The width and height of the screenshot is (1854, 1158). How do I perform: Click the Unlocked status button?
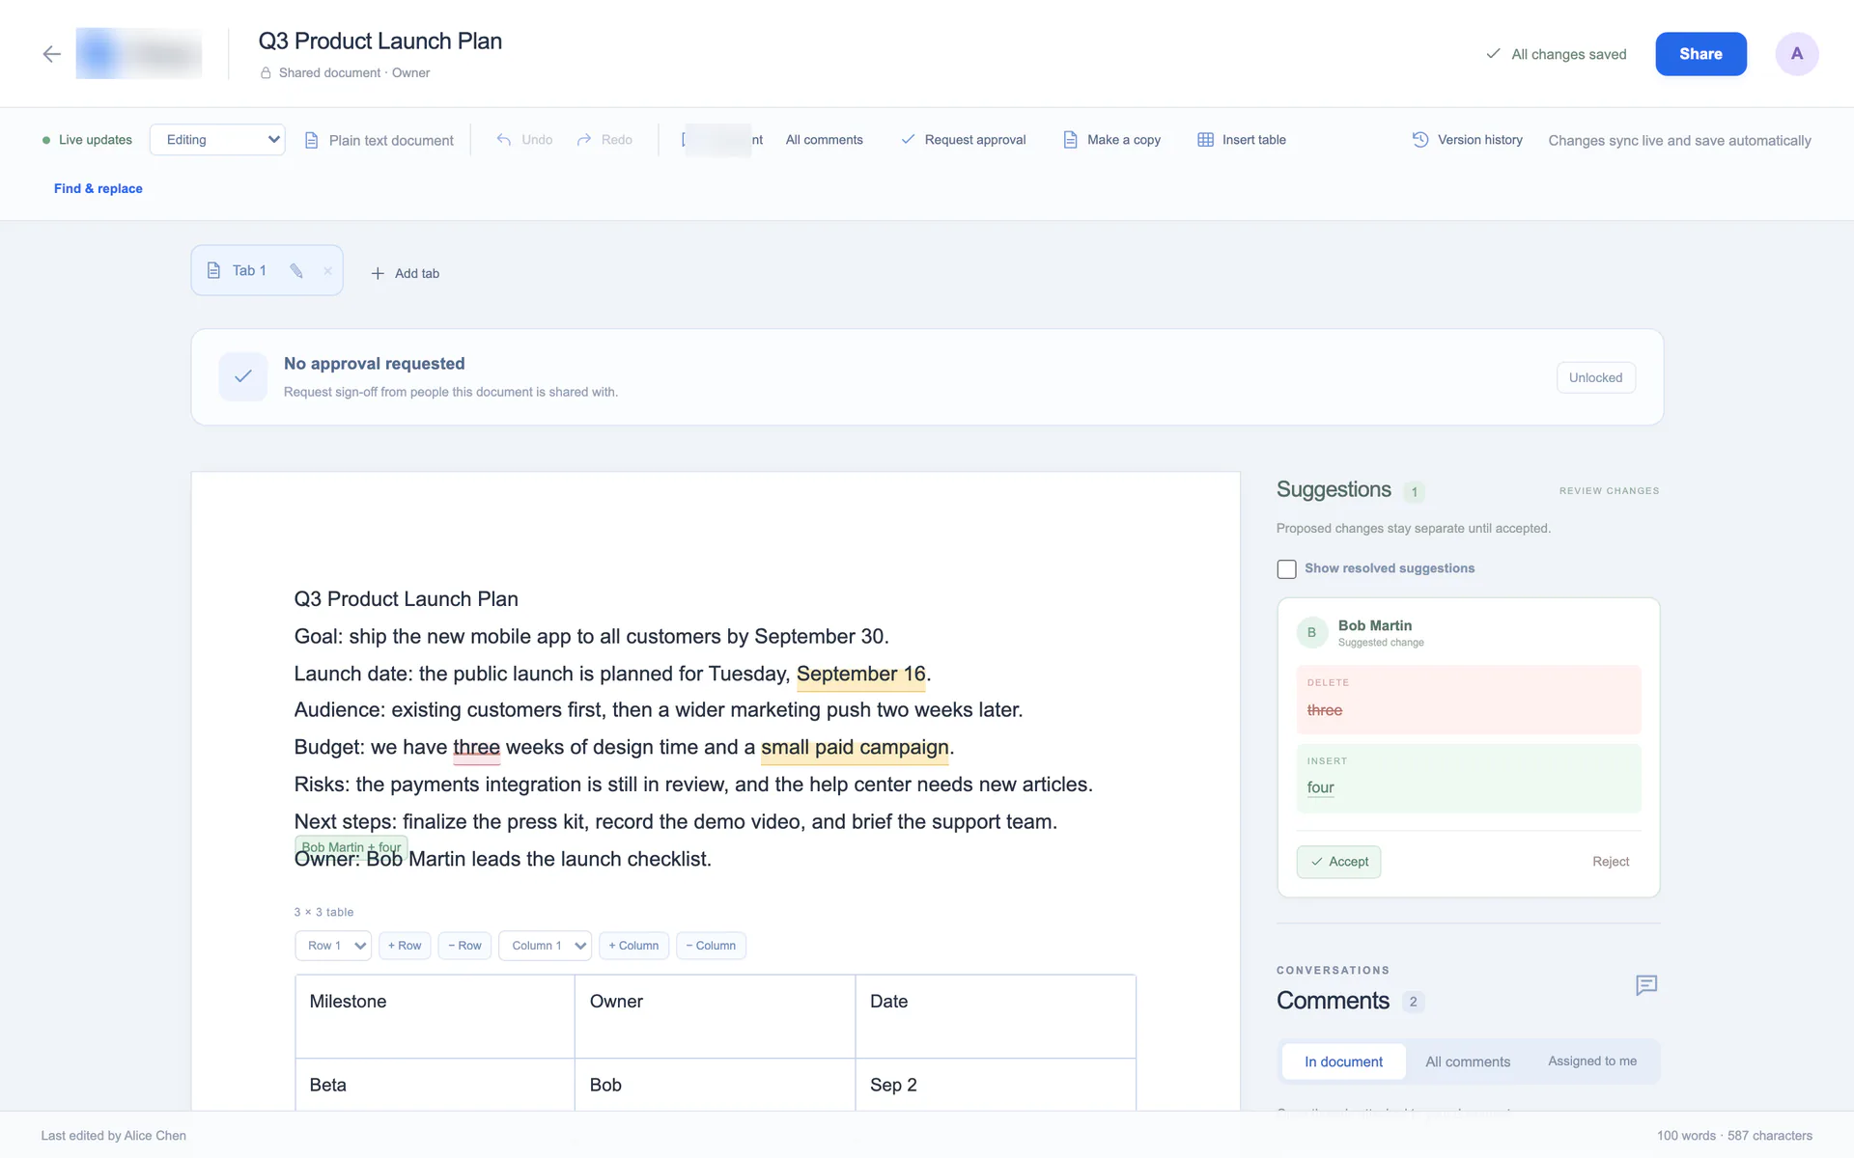pos(1595,377)
